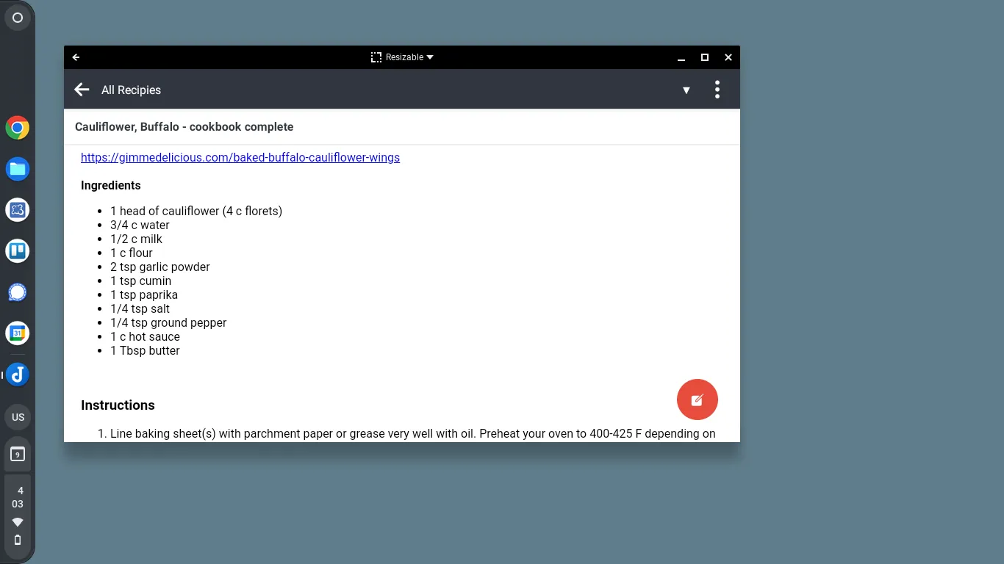The width and height of the screenshot is (1004, 564).
Task: Click the square '9' app icon on the shelf
Action: click(18, 453)
